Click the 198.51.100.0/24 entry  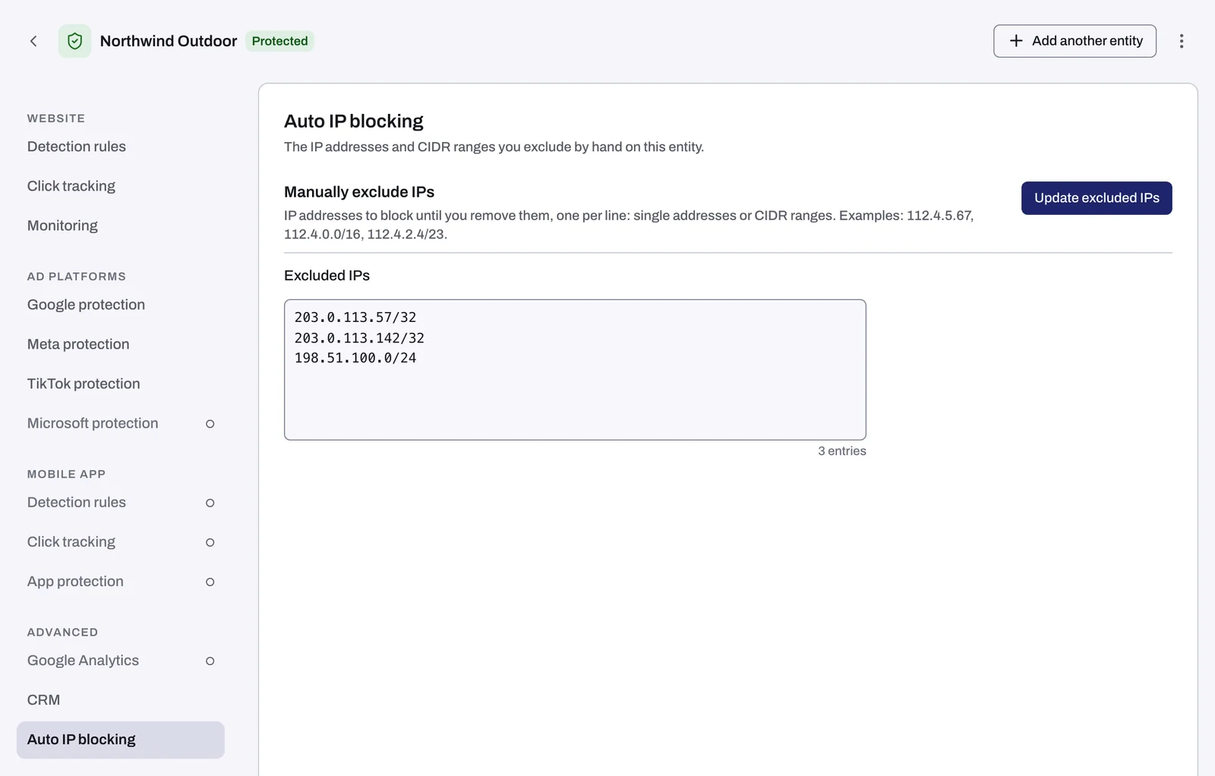pyautogui.click(x=355, y=358)
